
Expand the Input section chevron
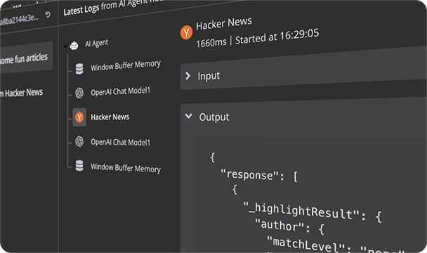point(188,76)
